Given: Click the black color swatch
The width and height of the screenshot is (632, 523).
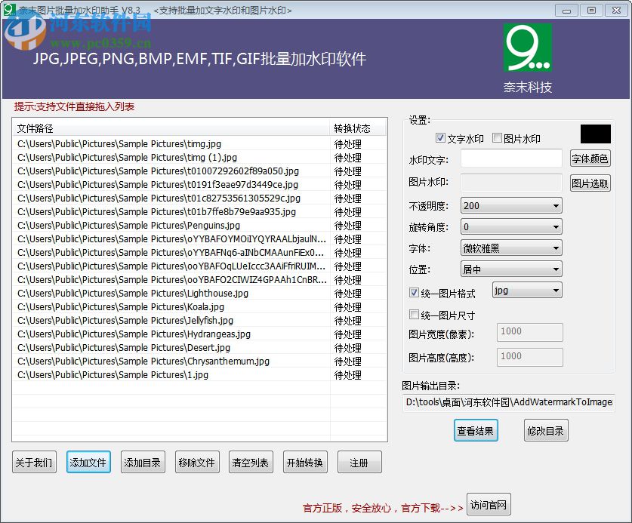Looking at the screenshot, I should [x=595, y=134].
